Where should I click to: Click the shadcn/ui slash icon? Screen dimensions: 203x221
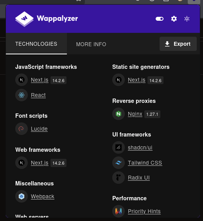[x=119, y=147]
